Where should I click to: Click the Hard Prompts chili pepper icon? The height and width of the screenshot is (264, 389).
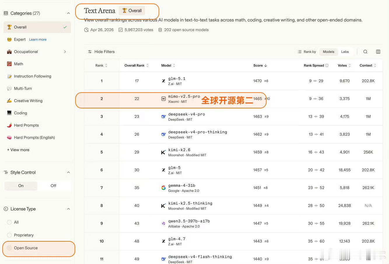tap(9, 125)
